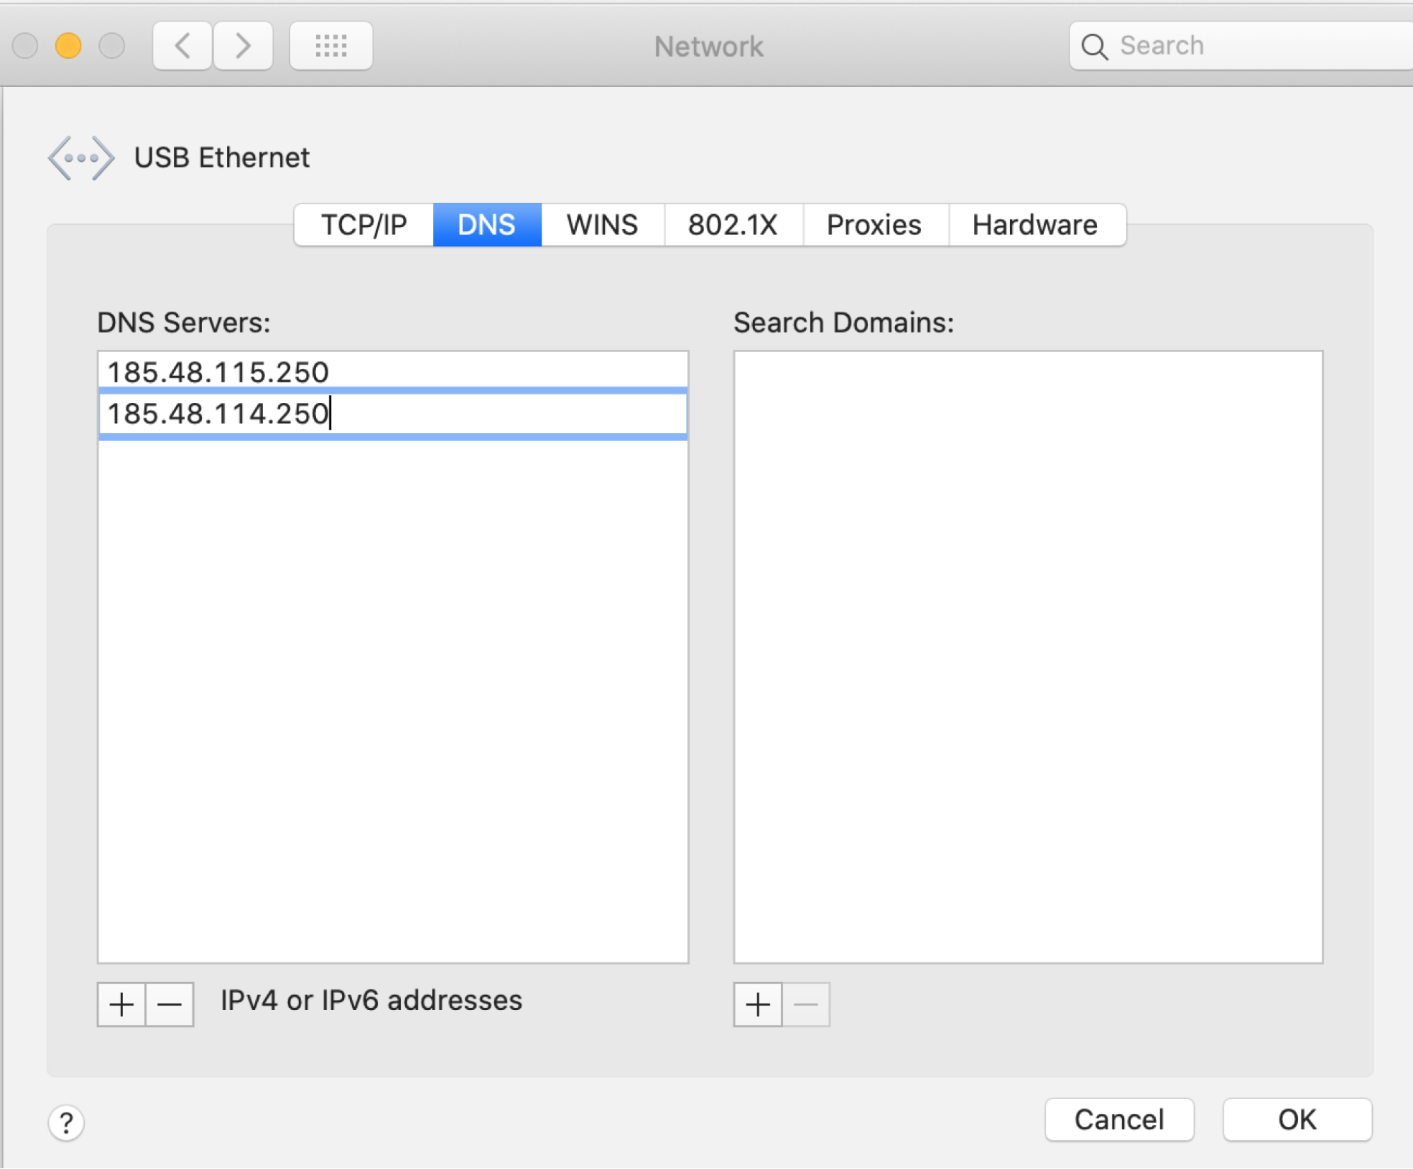
Task: Go to the Hardware tab
Action: pos(1035,225)
